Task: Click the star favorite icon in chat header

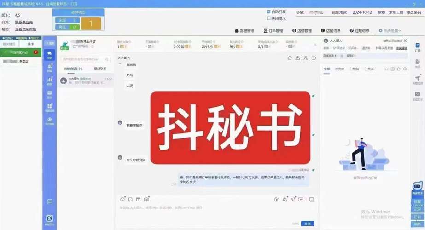Action: point(290,58)
